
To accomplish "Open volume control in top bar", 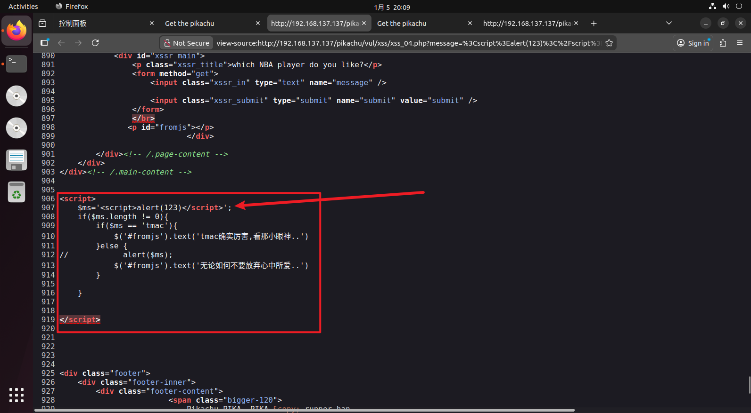I will point(726,6).
